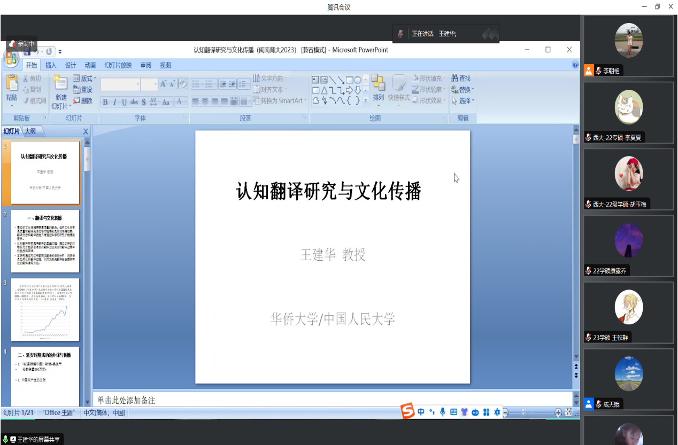Open the Slide Show (幻灯片放映) tab

tap(118, 65)
